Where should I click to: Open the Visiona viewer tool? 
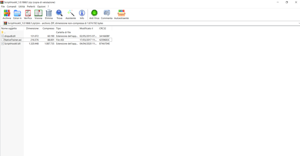click(x=38, y=14)
